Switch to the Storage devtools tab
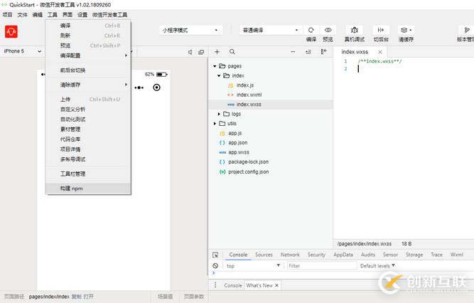 [x=414, y=255]
